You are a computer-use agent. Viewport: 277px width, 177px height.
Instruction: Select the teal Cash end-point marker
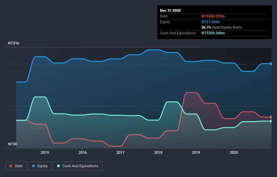[x=271, y=121]
